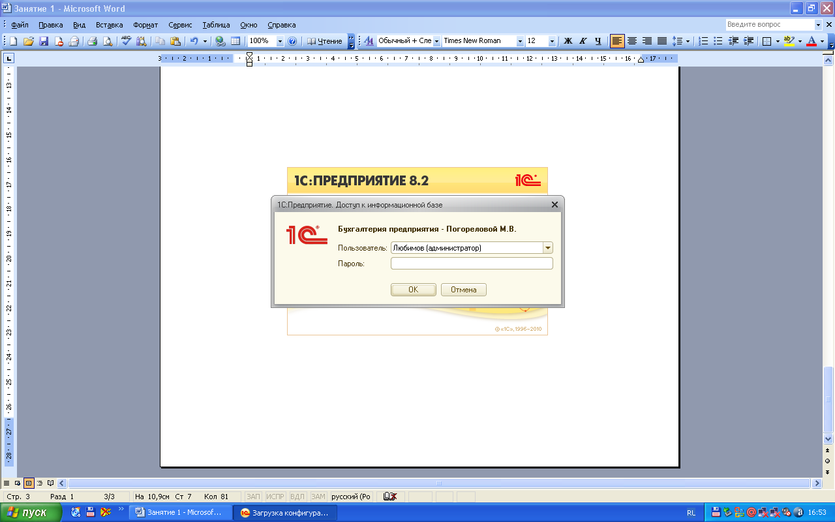Click the spelling status book icon
Viewport: 835px width, 522px height.
click(390, 497)
